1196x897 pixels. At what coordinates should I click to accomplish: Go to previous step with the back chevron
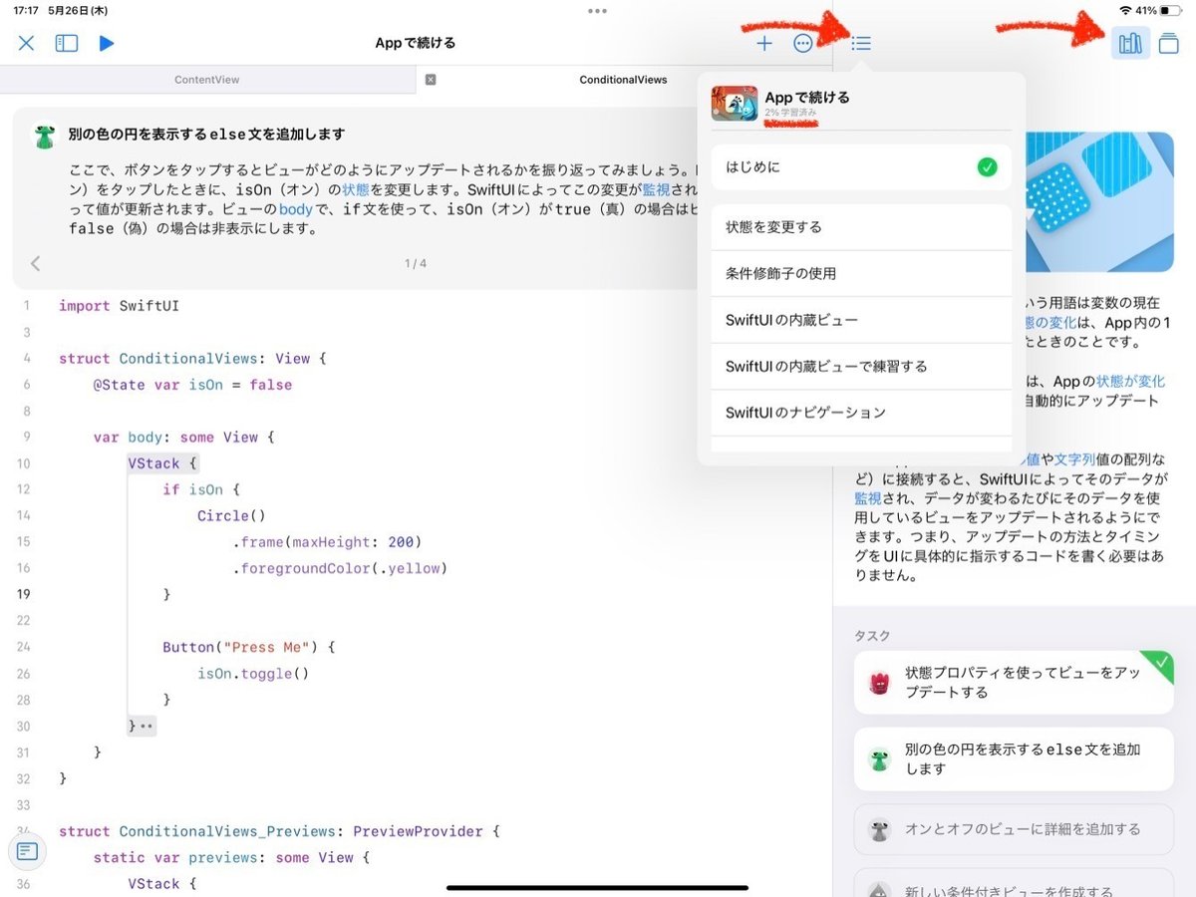click(36, 263)
